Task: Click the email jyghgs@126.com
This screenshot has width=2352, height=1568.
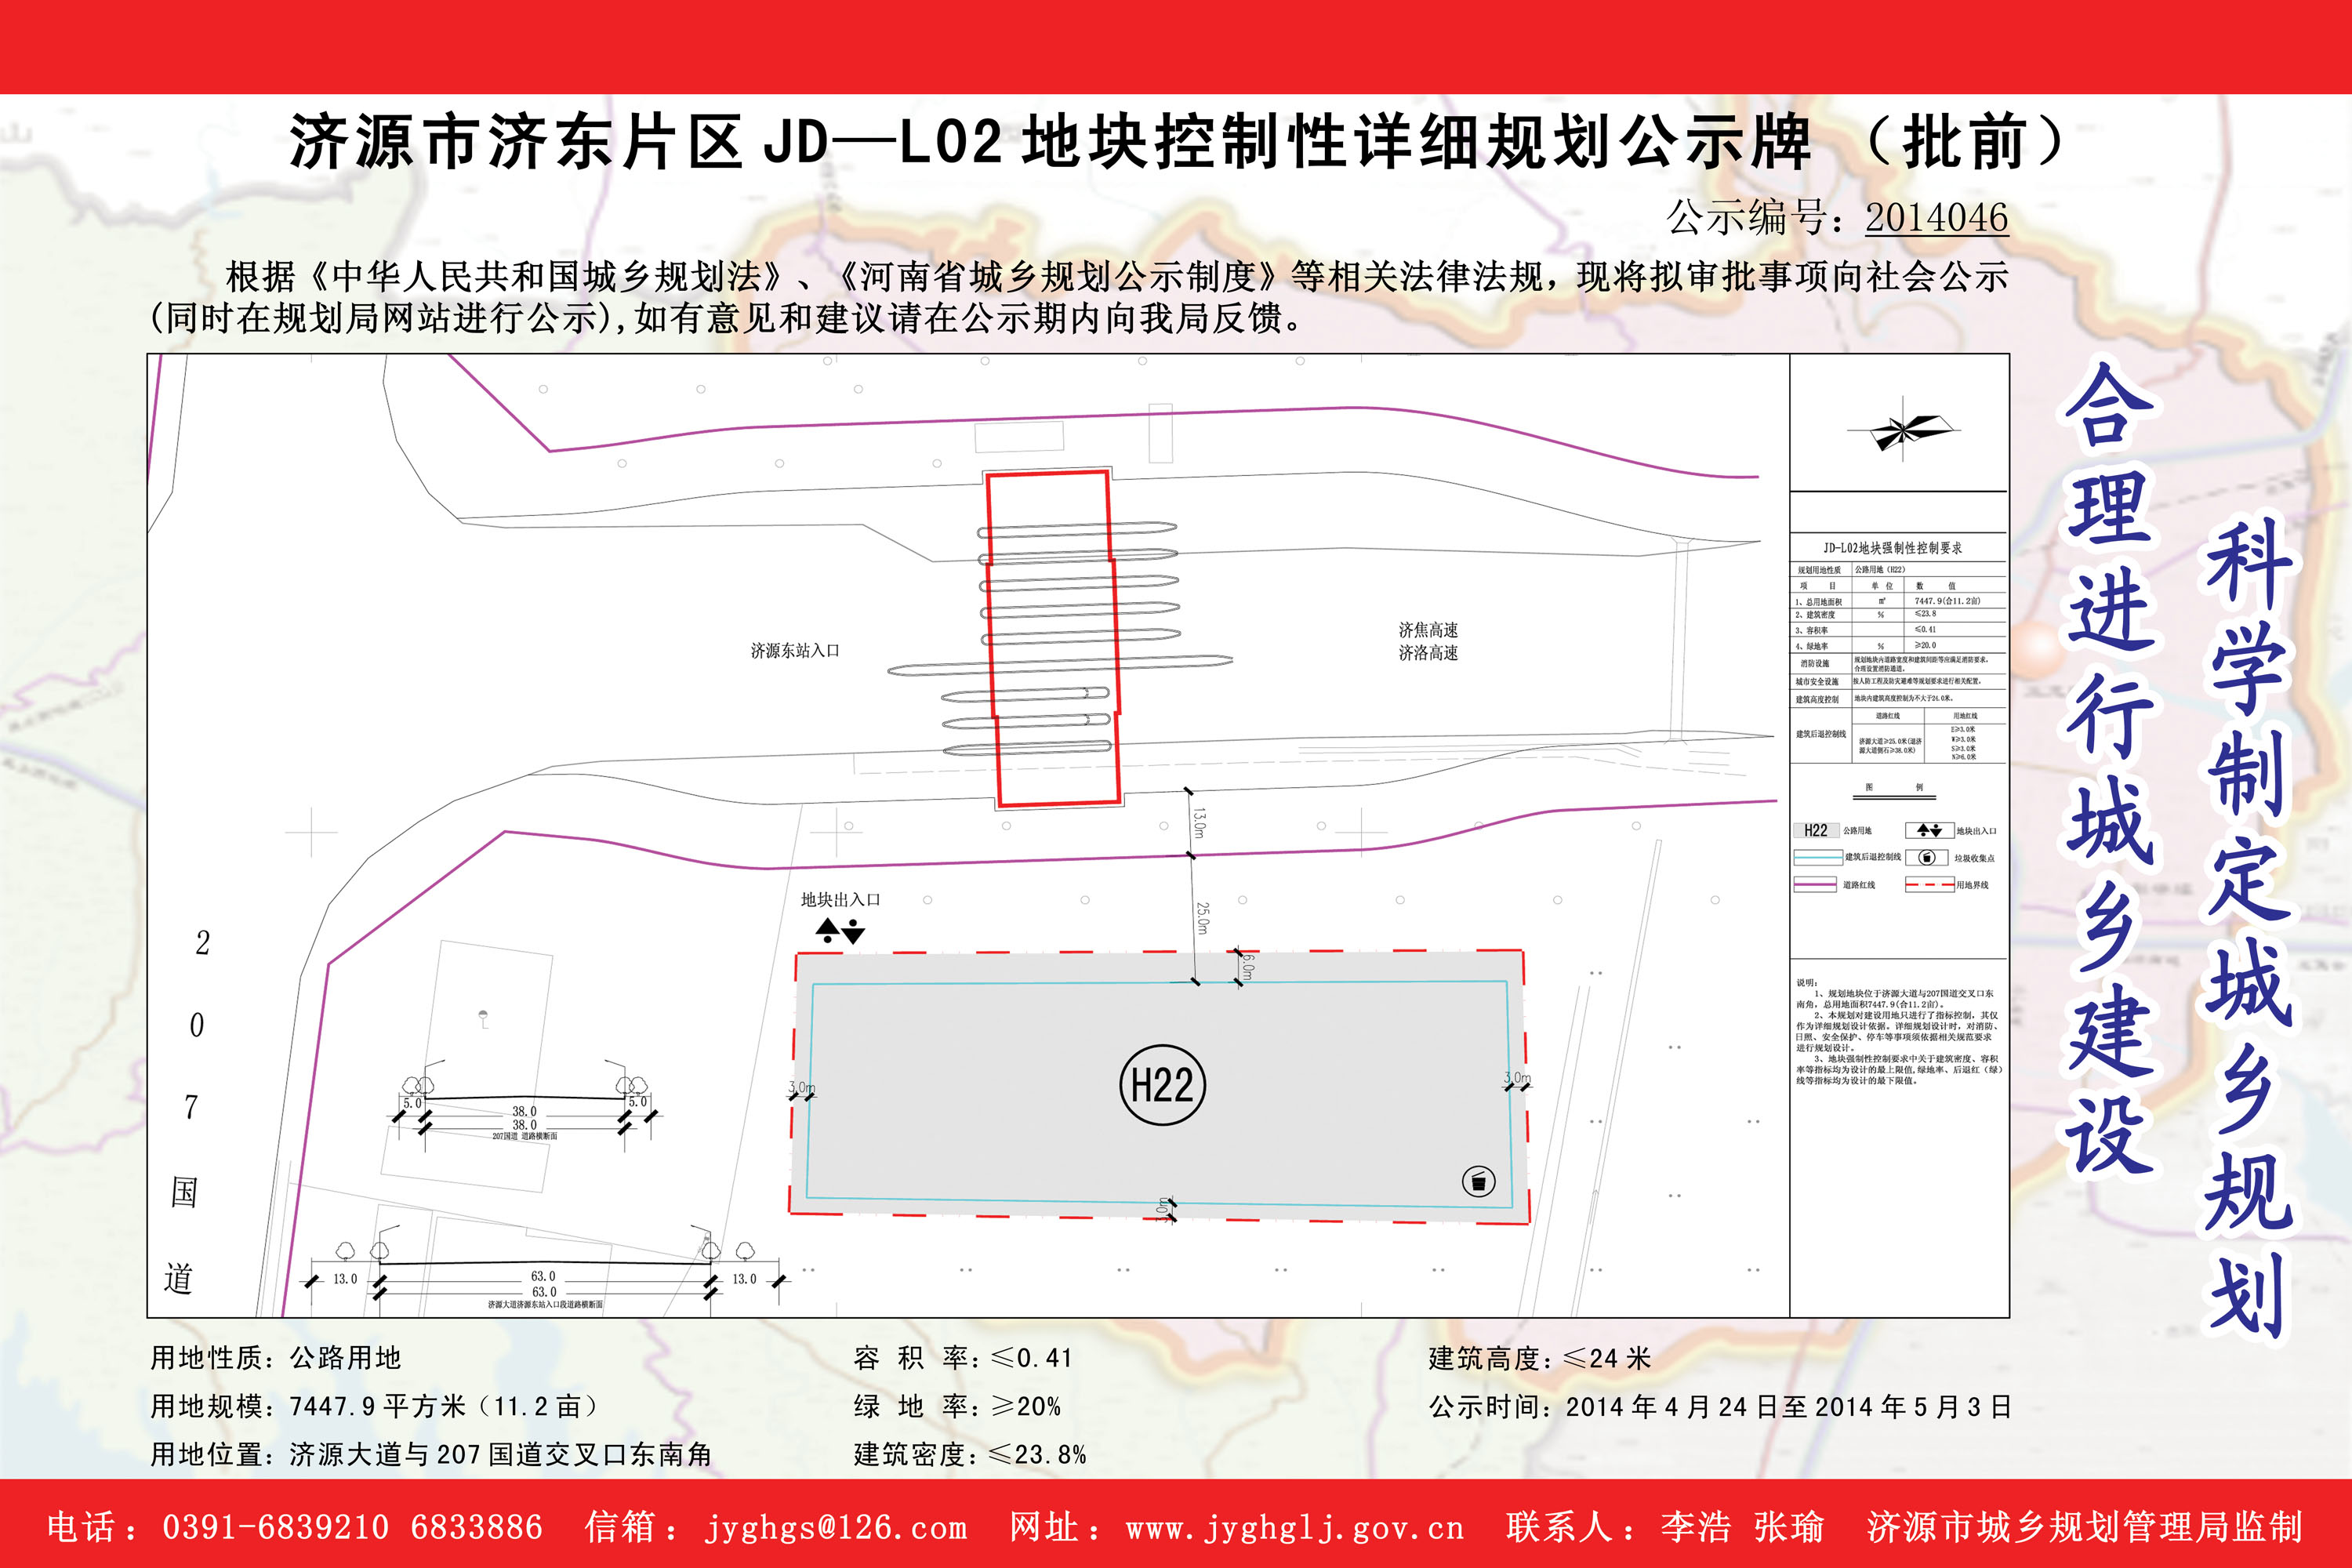Action: 836,1527
